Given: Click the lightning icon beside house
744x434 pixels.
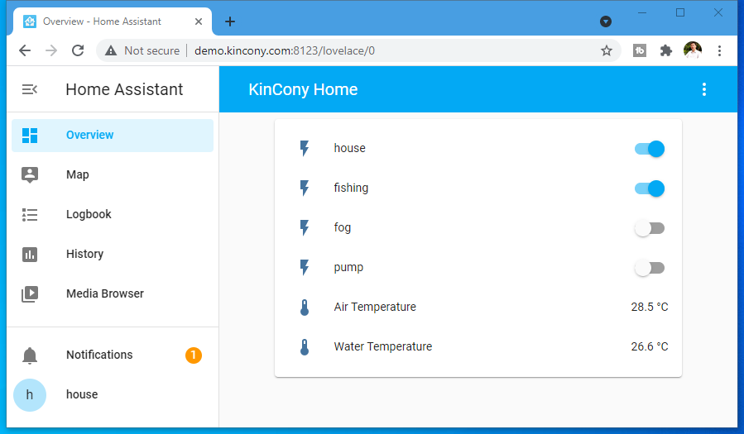Looking at the screenshot, I should tap(305, 149).
